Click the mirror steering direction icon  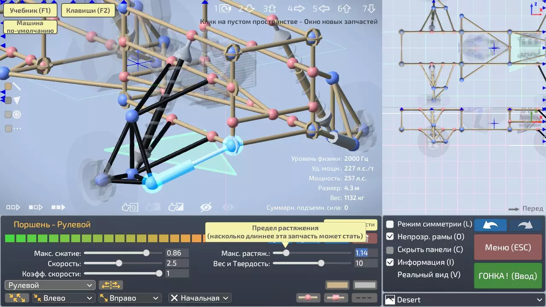pos(111,285)
